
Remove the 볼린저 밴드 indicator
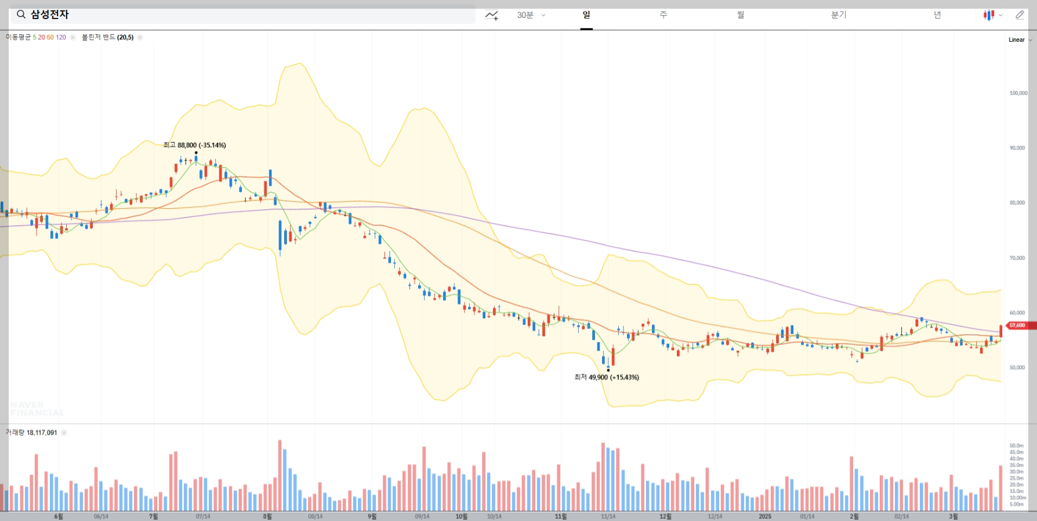pos(140,37)
